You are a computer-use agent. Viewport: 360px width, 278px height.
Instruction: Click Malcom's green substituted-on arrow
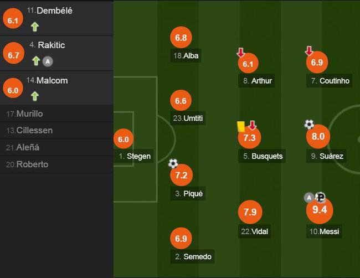tap(35, 96)
